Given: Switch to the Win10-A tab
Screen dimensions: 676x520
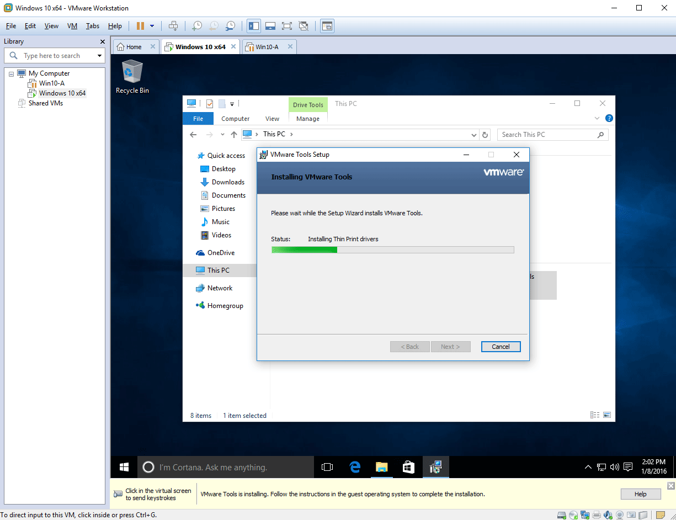Looking at the screenshot, I should (267, 47).
